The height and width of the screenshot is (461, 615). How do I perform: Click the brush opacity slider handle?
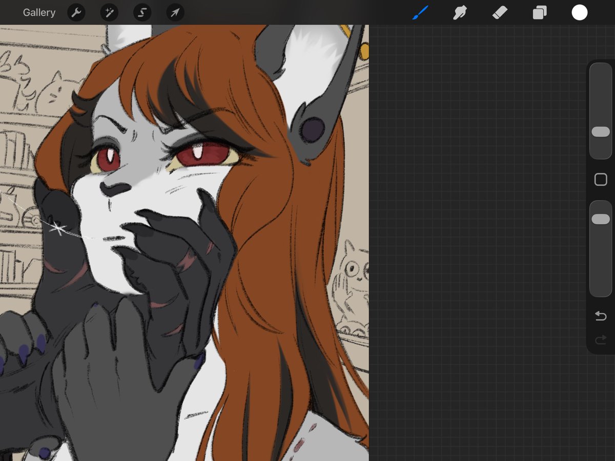pyautogui.click(x=601, y=219)
